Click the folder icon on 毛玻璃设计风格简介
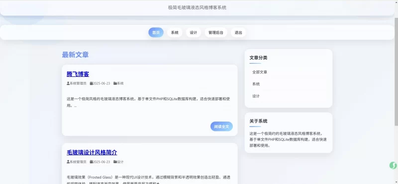 (x=115, y=162)
